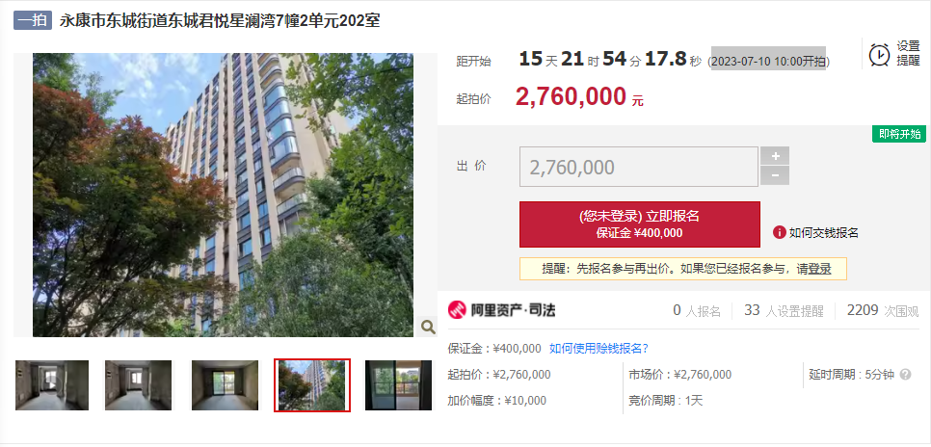The image size is (931, 447).
Task: Select the last balcony view thumbnail
Action: tap(398, 385)
